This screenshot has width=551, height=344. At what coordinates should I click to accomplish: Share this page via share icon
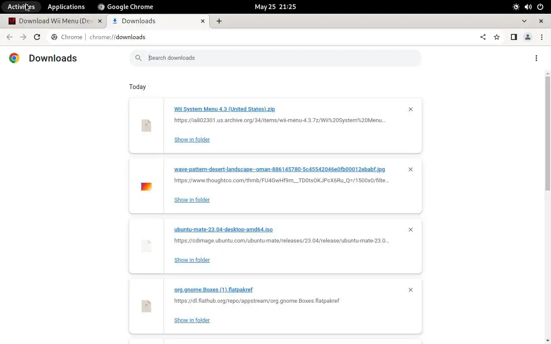pos(483,37)
